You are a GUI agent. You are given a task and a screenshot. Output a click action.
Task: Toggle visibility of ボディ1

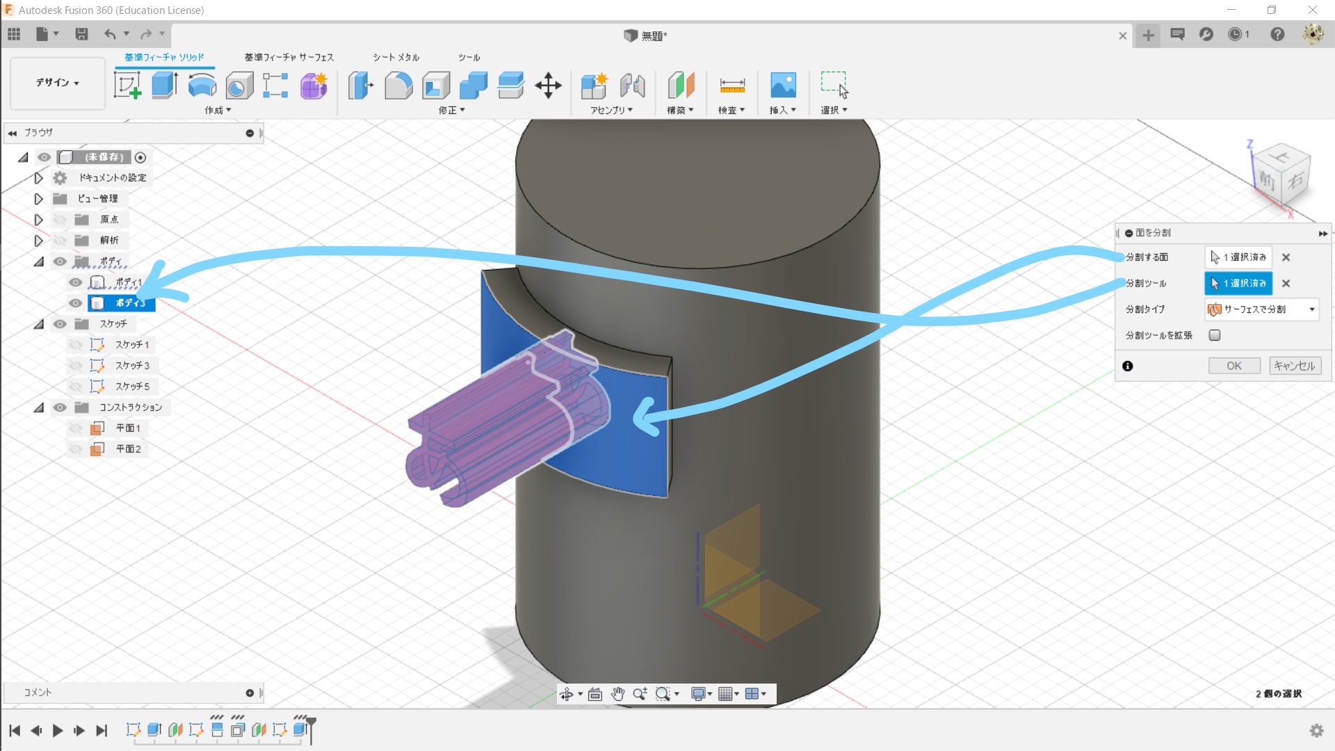tap(75, 282)
